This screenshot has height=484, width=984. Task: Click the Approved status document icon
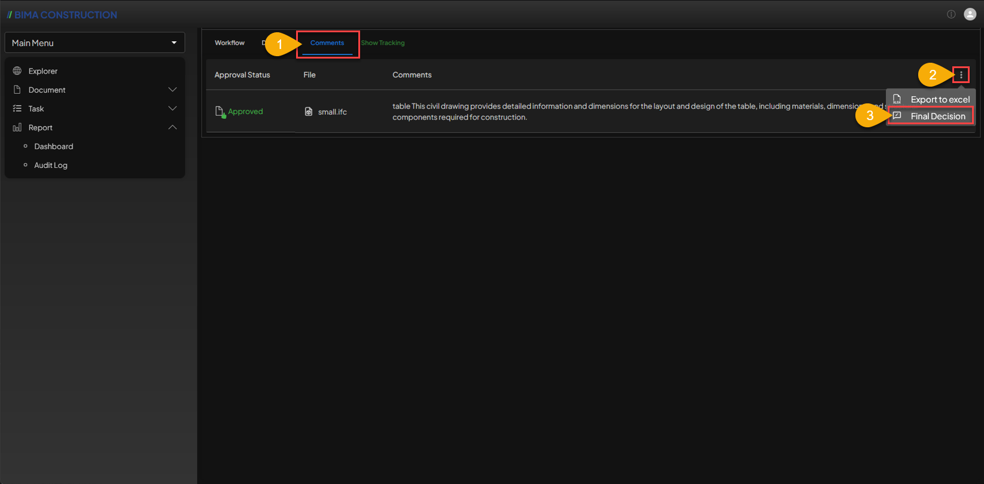(220, 112)
